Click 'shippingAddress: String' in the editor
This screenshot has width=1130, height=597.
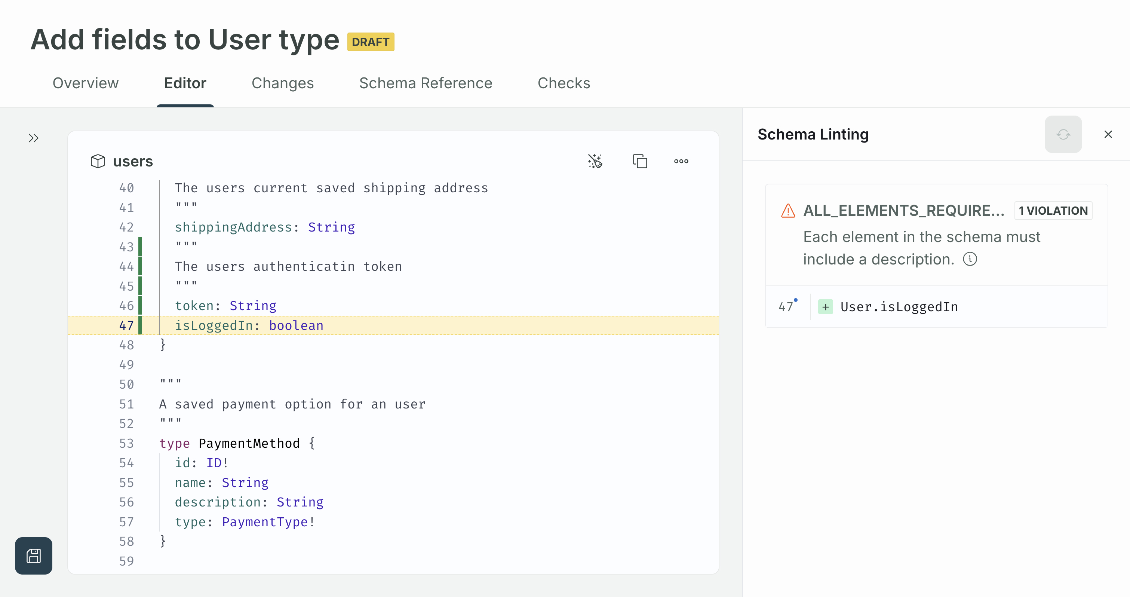[265, 227]
